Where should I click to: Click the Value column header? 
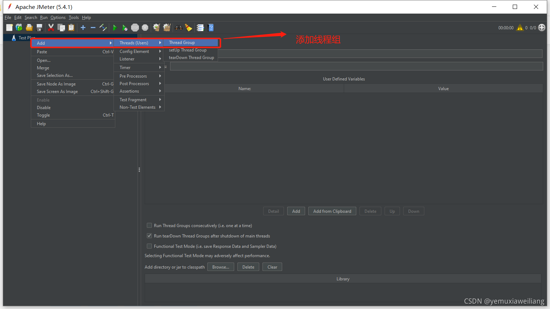click(443, 89)
